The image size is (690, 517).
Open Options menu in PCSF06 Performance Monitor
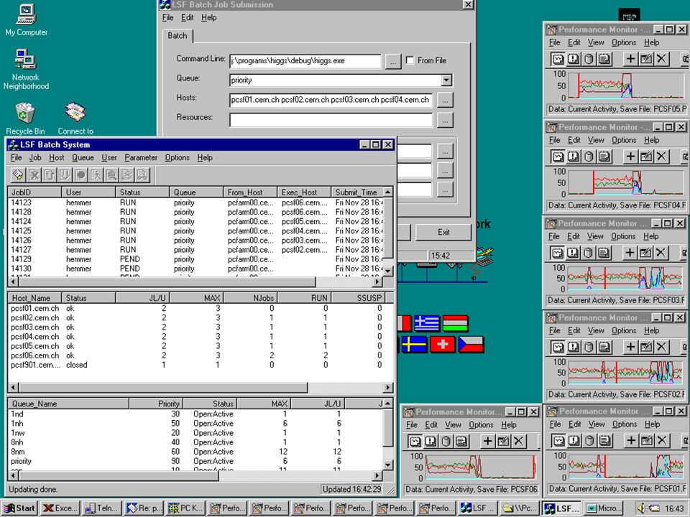pos(481,424)
